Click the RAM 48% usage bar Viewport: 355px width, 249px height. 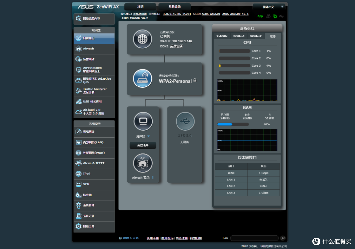pyautogui.click(x=233, y=125)
